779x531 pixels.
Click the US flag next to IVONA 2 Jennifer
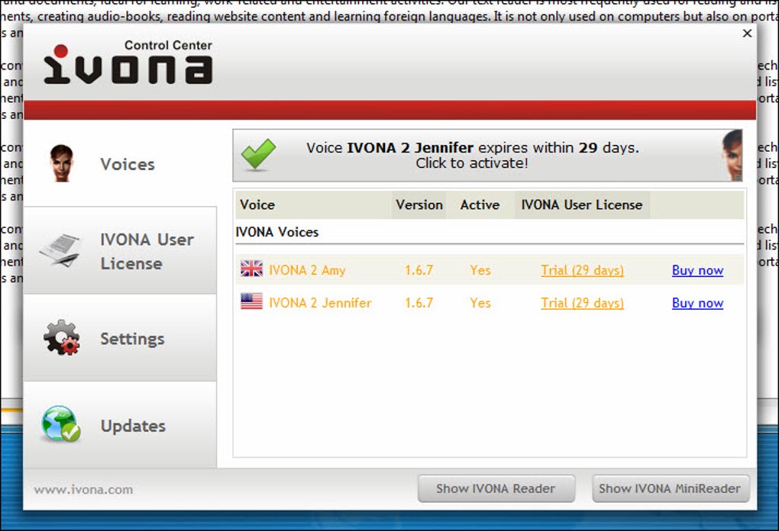(x=251, y=301)
